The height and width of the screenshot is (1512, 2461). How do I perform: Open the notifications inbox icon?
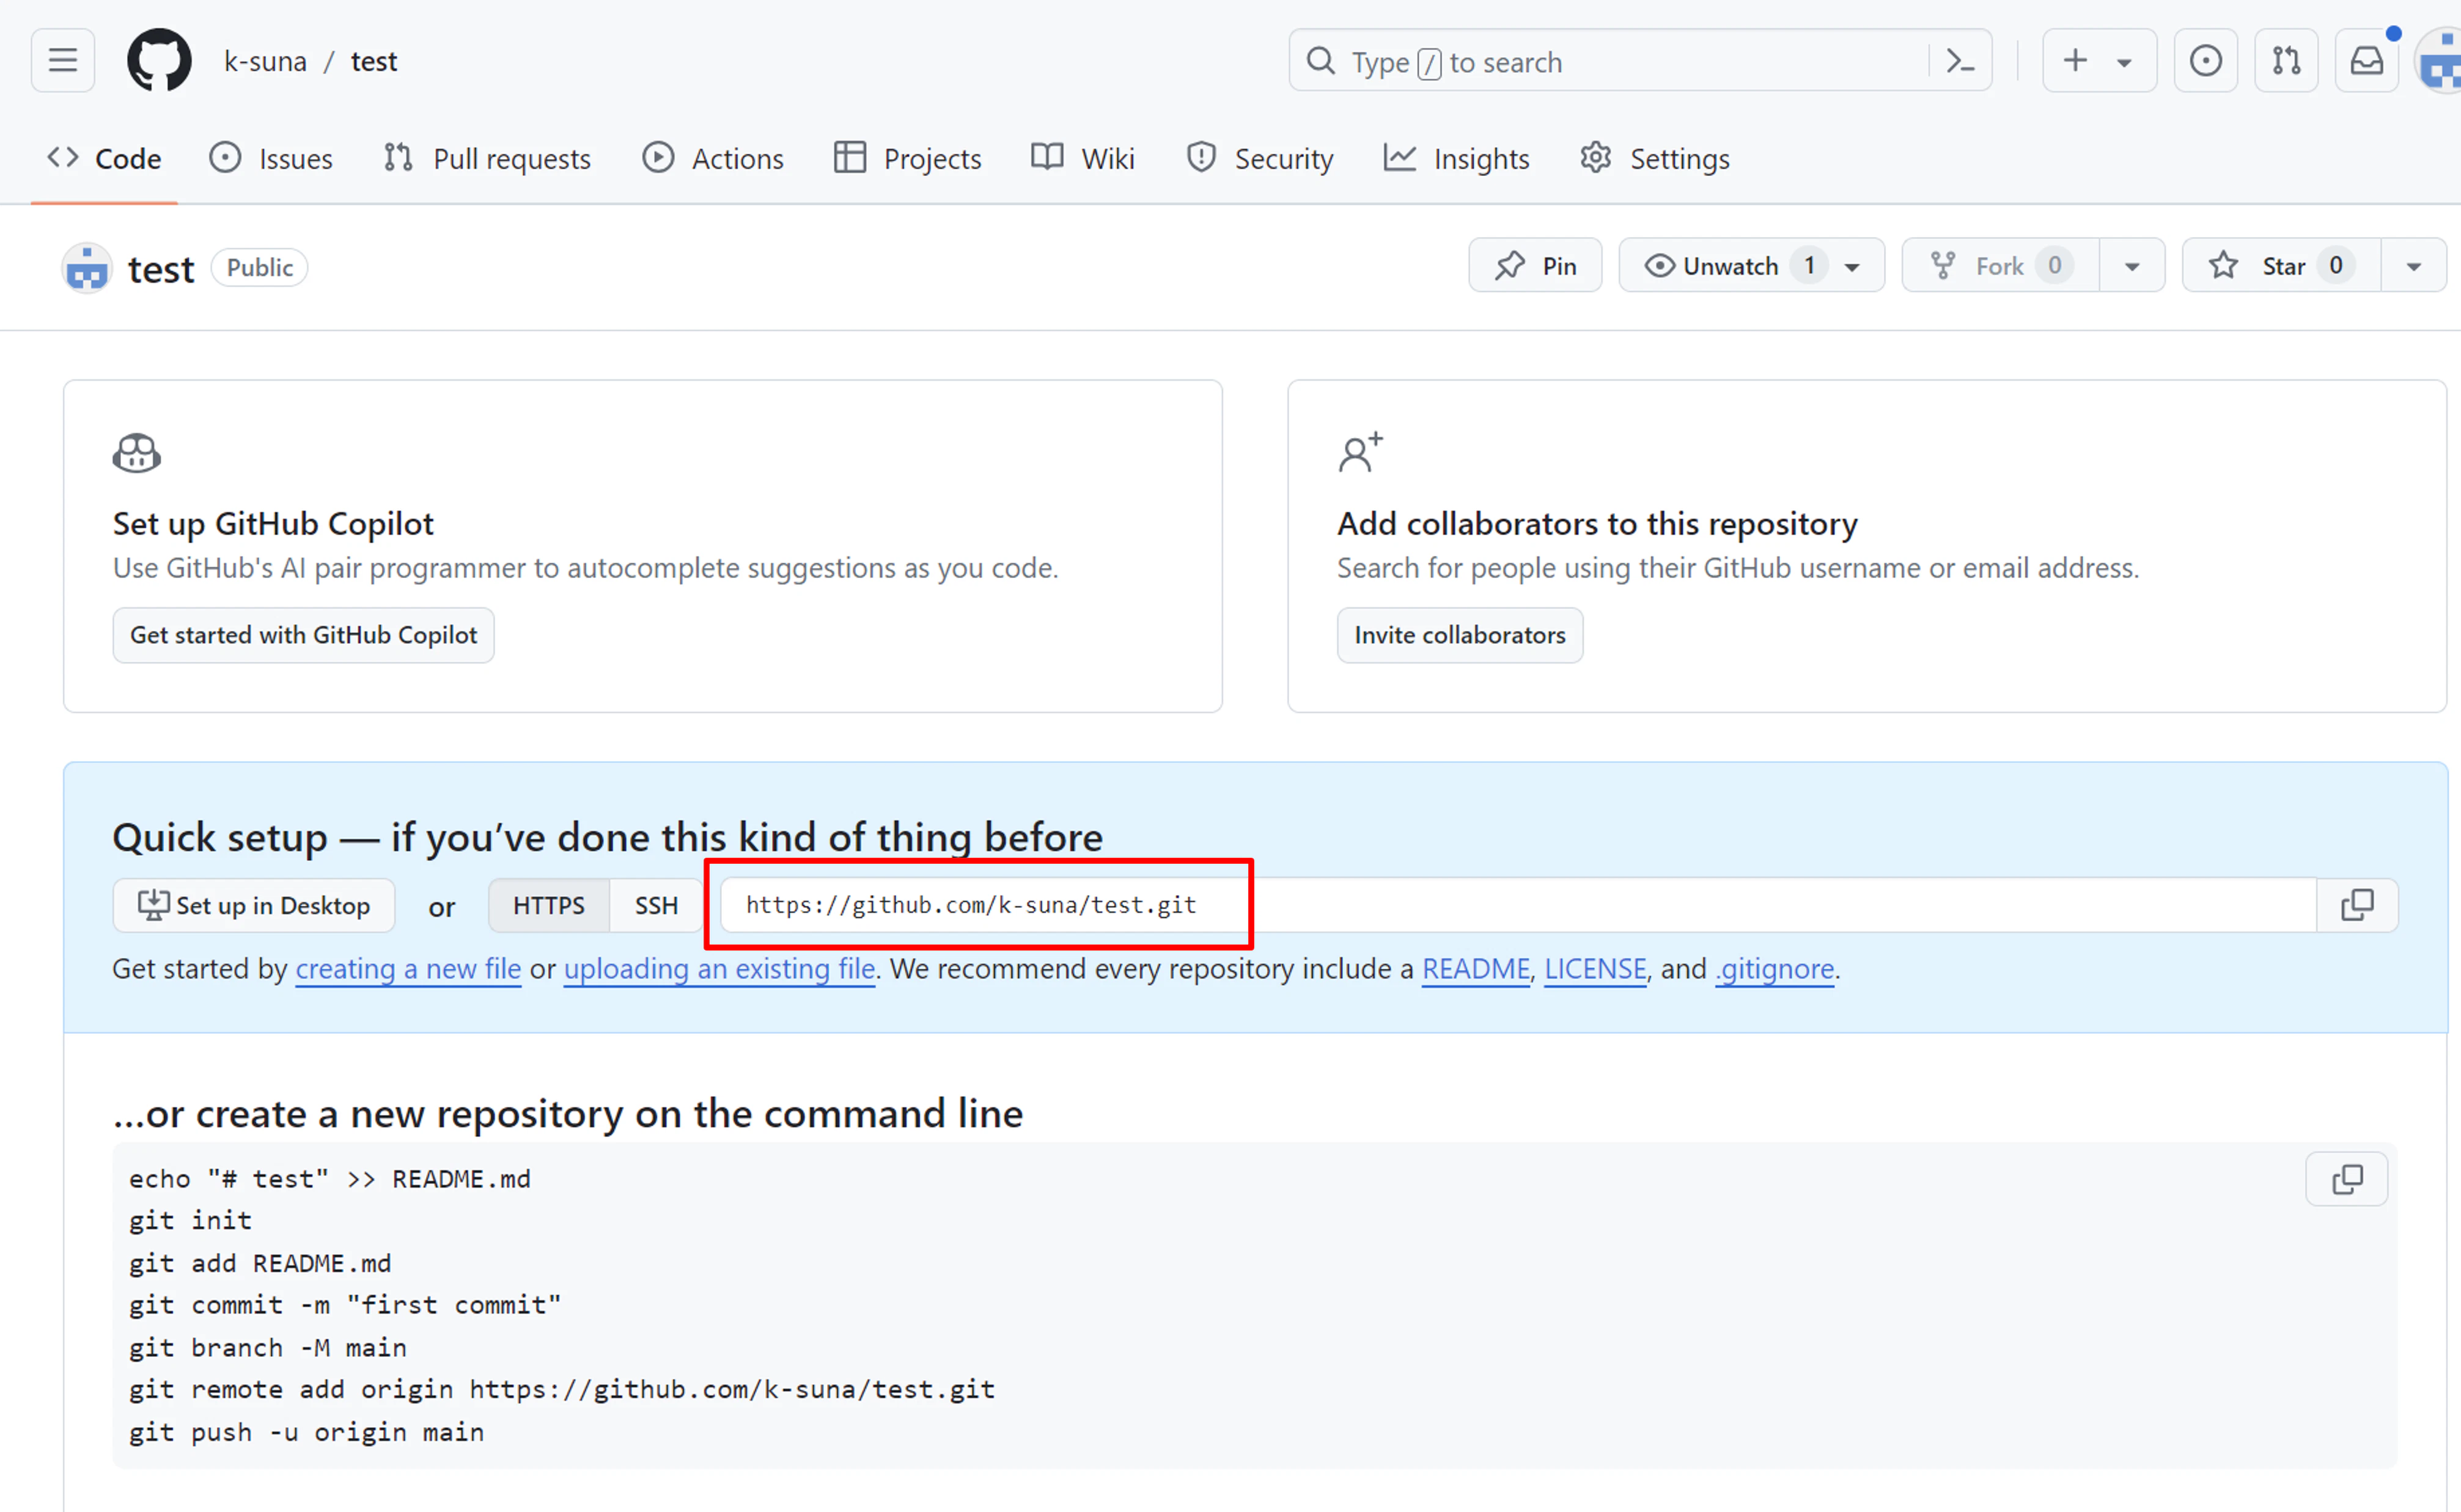tap(2366, 61)
